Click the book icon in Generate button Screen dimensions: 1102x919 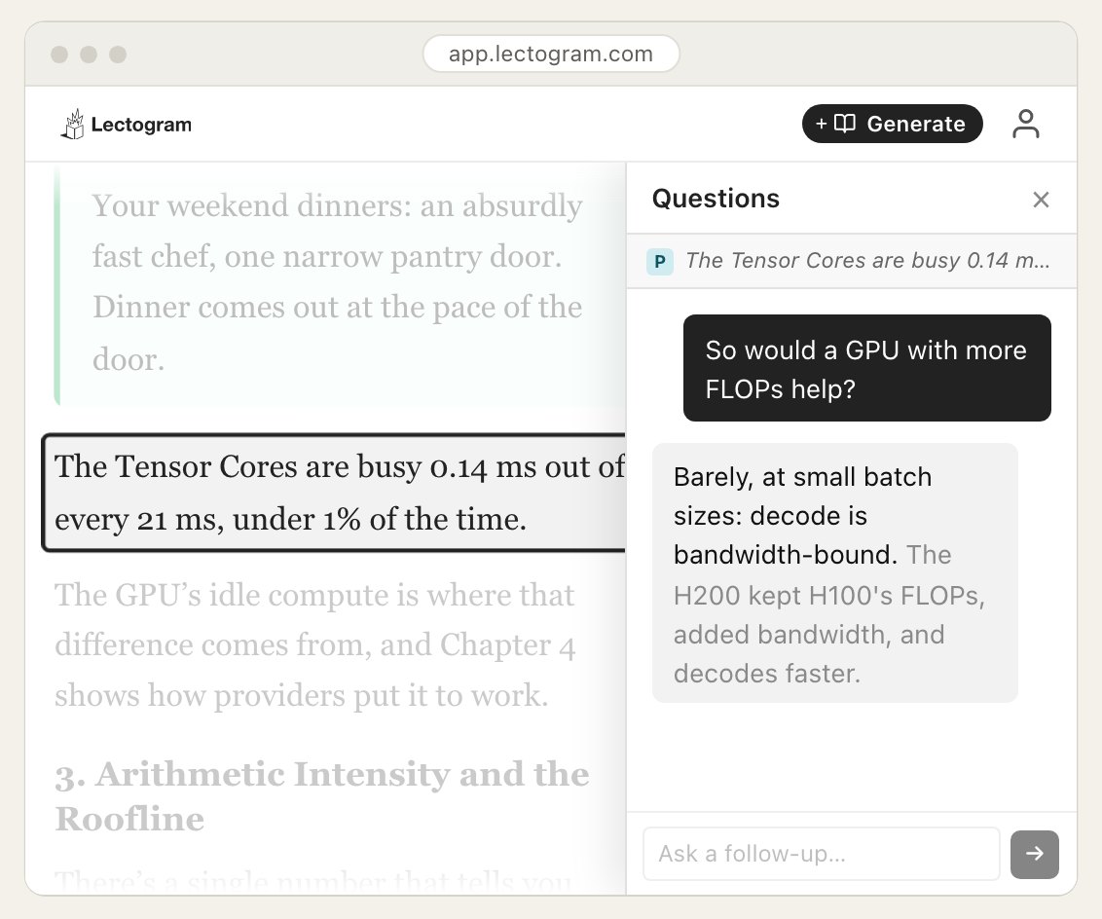[844, 124]
